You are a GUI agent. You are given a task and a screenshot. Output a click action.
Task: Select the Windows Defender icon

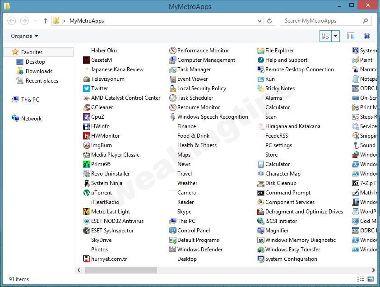[173, 250]
